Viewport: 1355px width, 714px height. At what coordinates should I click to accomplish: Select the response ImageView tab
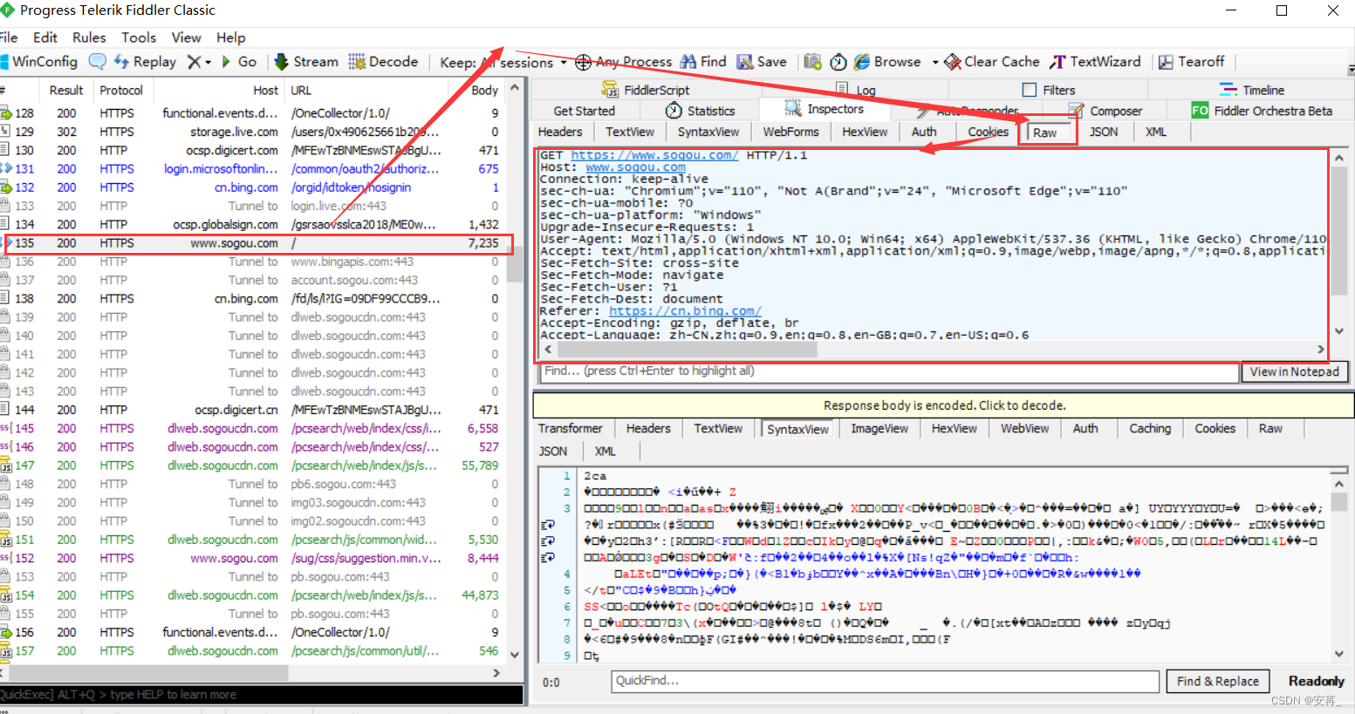879,428
